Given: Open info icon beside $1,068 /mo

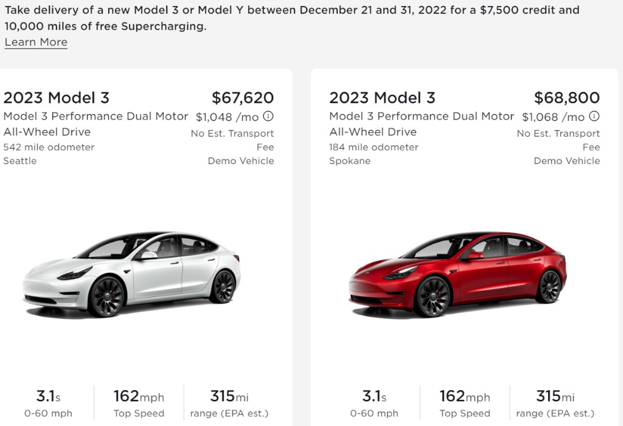Looking at the screenshot, I should click(594, 116).
